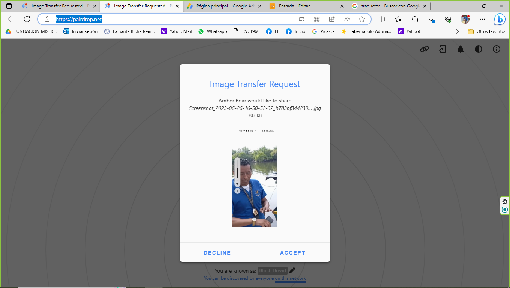Edit display name with pencil icon

[292, 270]
